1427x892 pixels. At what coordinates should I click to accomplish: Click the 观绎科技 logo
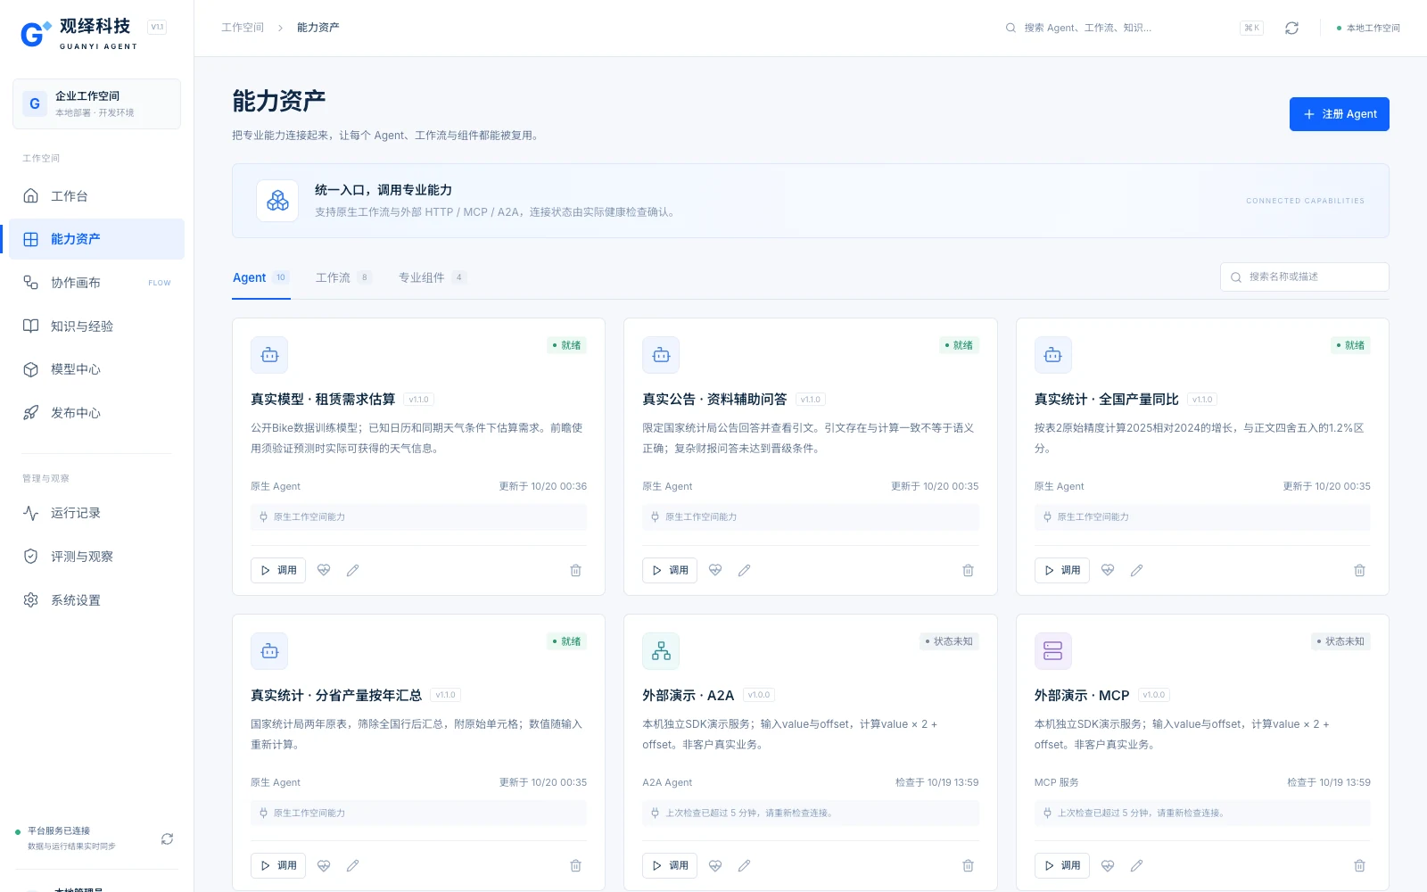pos(79,34)
